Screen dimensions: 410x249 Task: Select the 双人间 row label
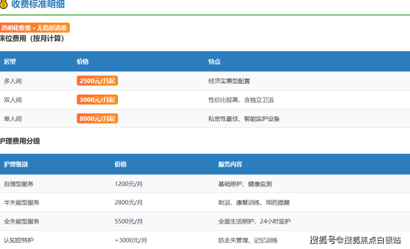tap(13, 100)
